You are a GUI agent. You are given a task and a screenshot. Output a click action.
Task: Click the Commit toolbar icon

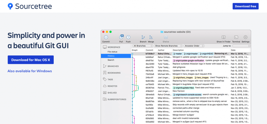(106, 37)
